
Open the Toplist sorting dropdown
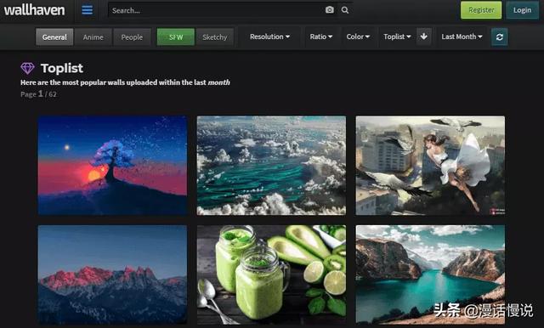(397, 37)
